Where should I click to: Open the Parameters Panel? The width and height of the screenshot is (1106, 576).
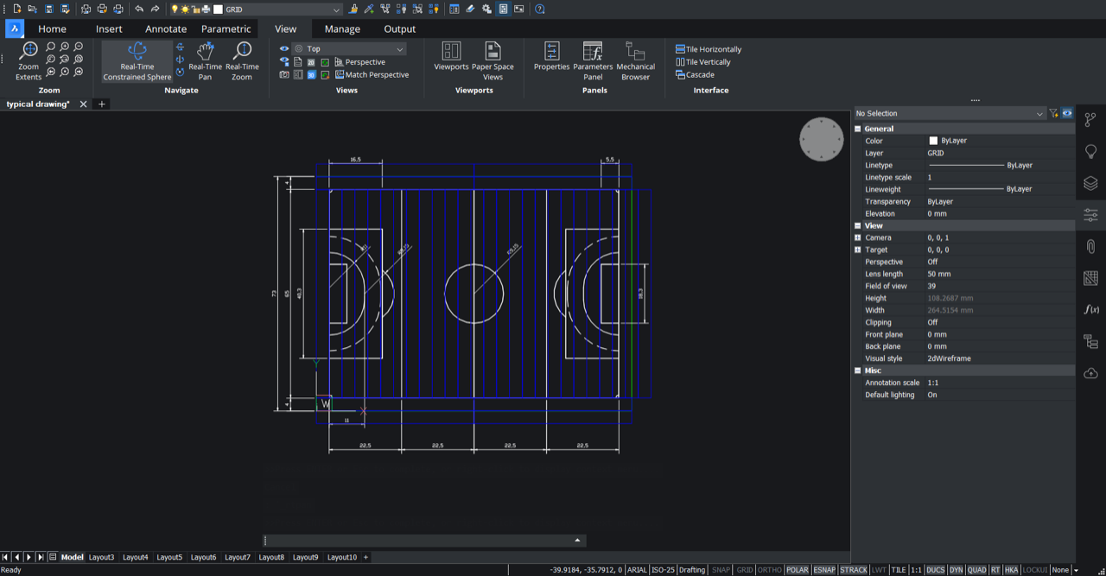(x=593, y=60)
